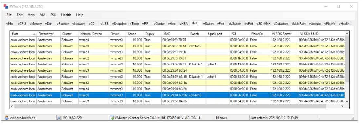The width and height of the screenshot is (363, 129).
Task: Switch to the vTools tab
Action: click(x=134, y=24)
